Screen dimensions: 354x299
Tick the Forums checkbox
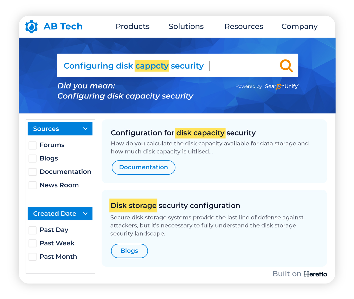pos(33,145)
